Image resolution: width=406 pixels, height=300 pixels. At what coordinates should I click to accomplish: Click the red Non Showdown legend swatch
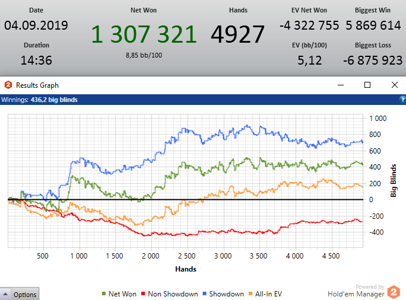(x=143, y=293)
